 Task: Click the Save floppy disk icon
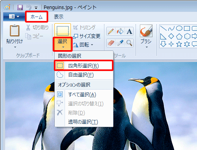pyautogui.click(x=20, y=7)
